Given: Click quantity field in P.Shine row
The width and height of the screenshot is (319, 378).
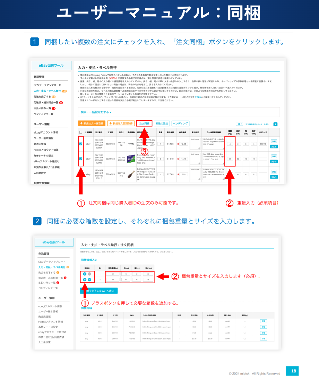Looking at the screenshot, I should tap(160, 174).
